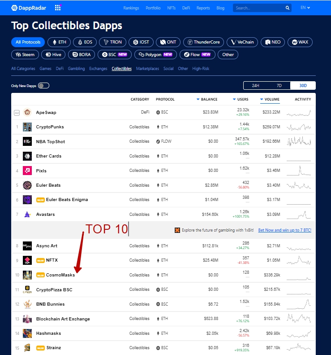
Task: Open the Portfolio menu
Action: coord(153,8)
